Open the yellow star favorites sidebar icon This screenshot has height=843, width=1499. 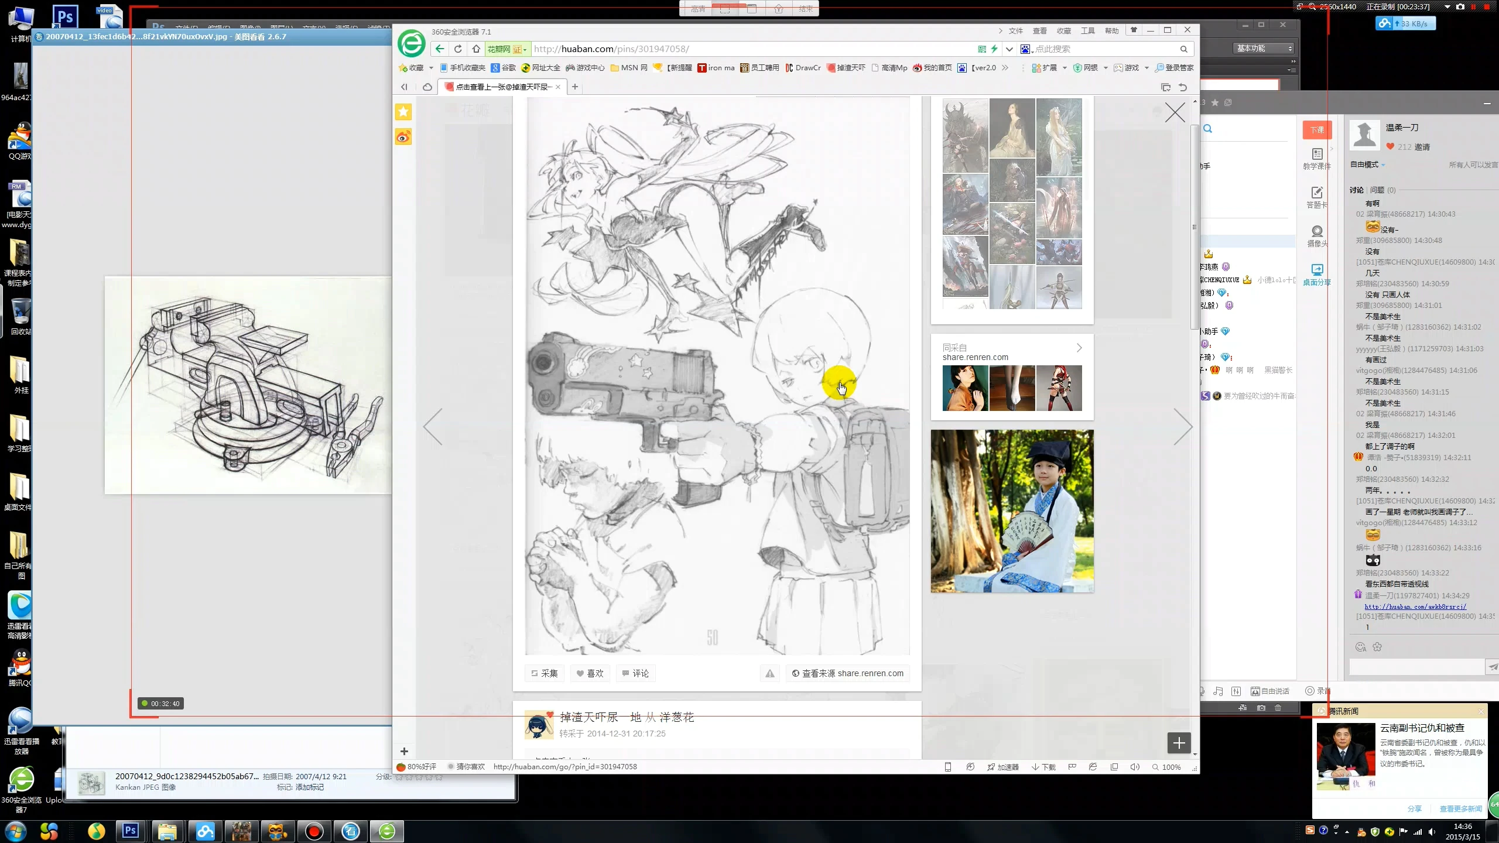pos(403,111)
